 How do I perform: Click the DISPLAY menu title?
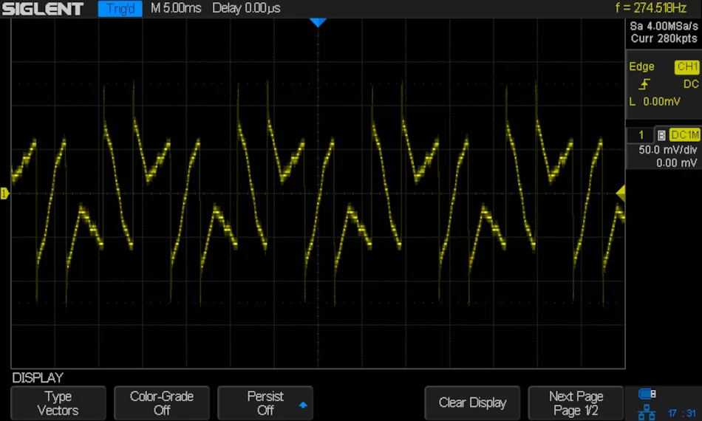click(x=38, y=377)
